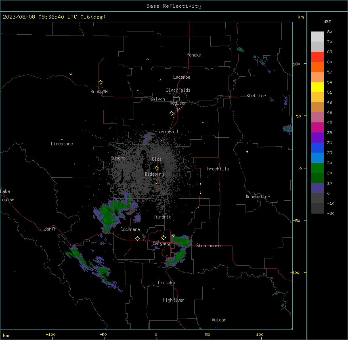Click the green 30 dBZ color swatch

(x=317, y=168)
